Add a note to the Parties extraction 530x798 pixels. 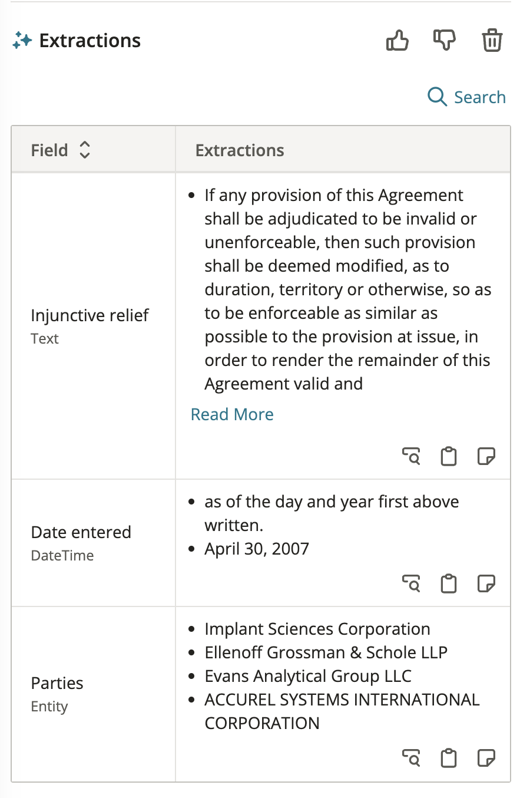486,758
